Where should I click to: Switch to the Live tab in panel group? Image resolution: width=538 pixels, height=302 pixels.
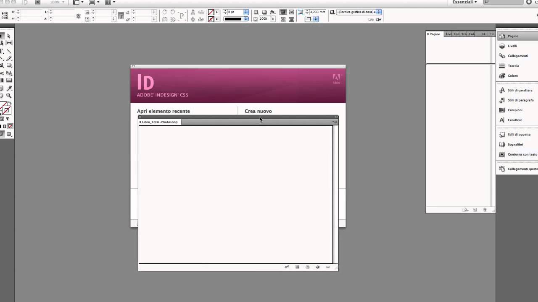(x=448, y=34)
